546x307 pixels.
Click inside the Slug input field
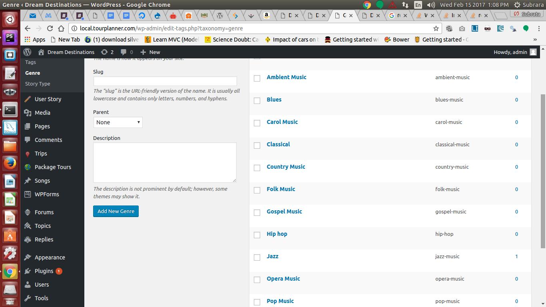(165, 81)
